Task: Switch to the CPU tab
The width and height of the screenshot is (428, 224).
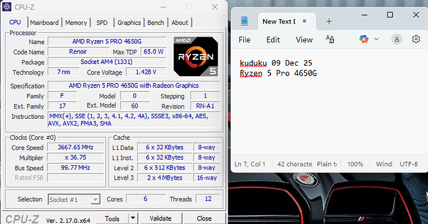Action: coord(15,22)
